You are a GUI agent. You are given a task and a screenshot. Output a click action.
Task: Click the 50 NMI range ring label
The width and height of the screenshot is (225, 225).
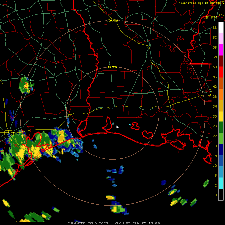coord(112,67)
